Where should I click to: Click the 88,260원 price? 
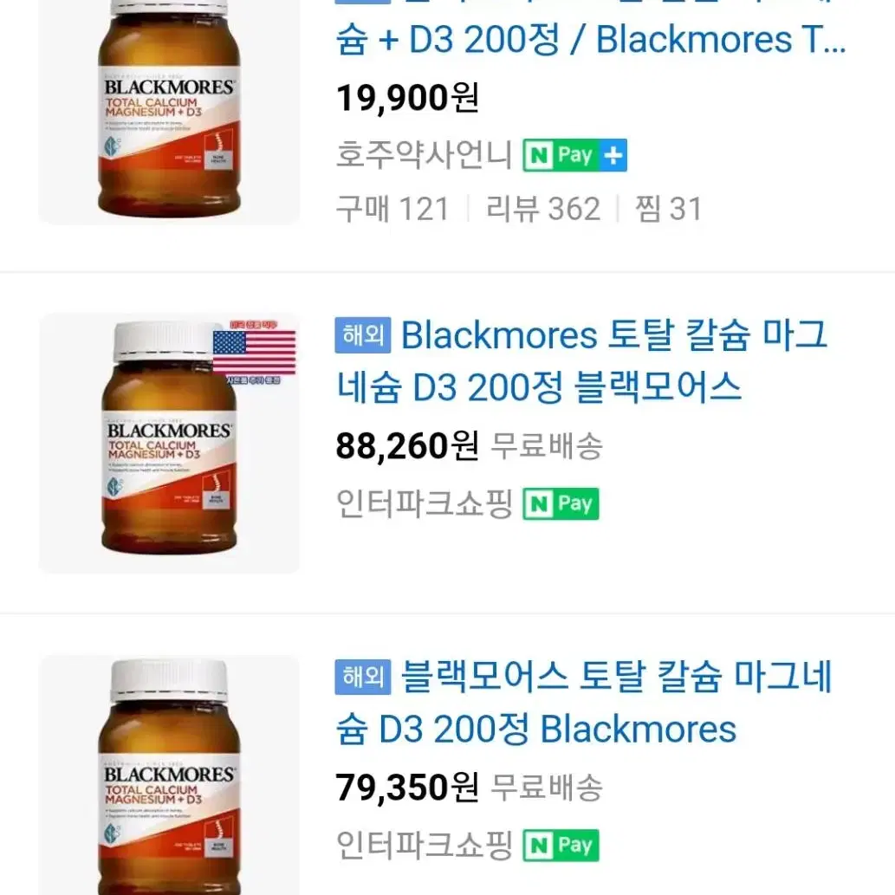[x=407, y=446]
